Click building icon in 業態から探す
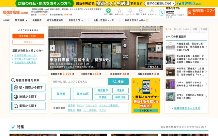218x136 pixels. coord(16,106)
